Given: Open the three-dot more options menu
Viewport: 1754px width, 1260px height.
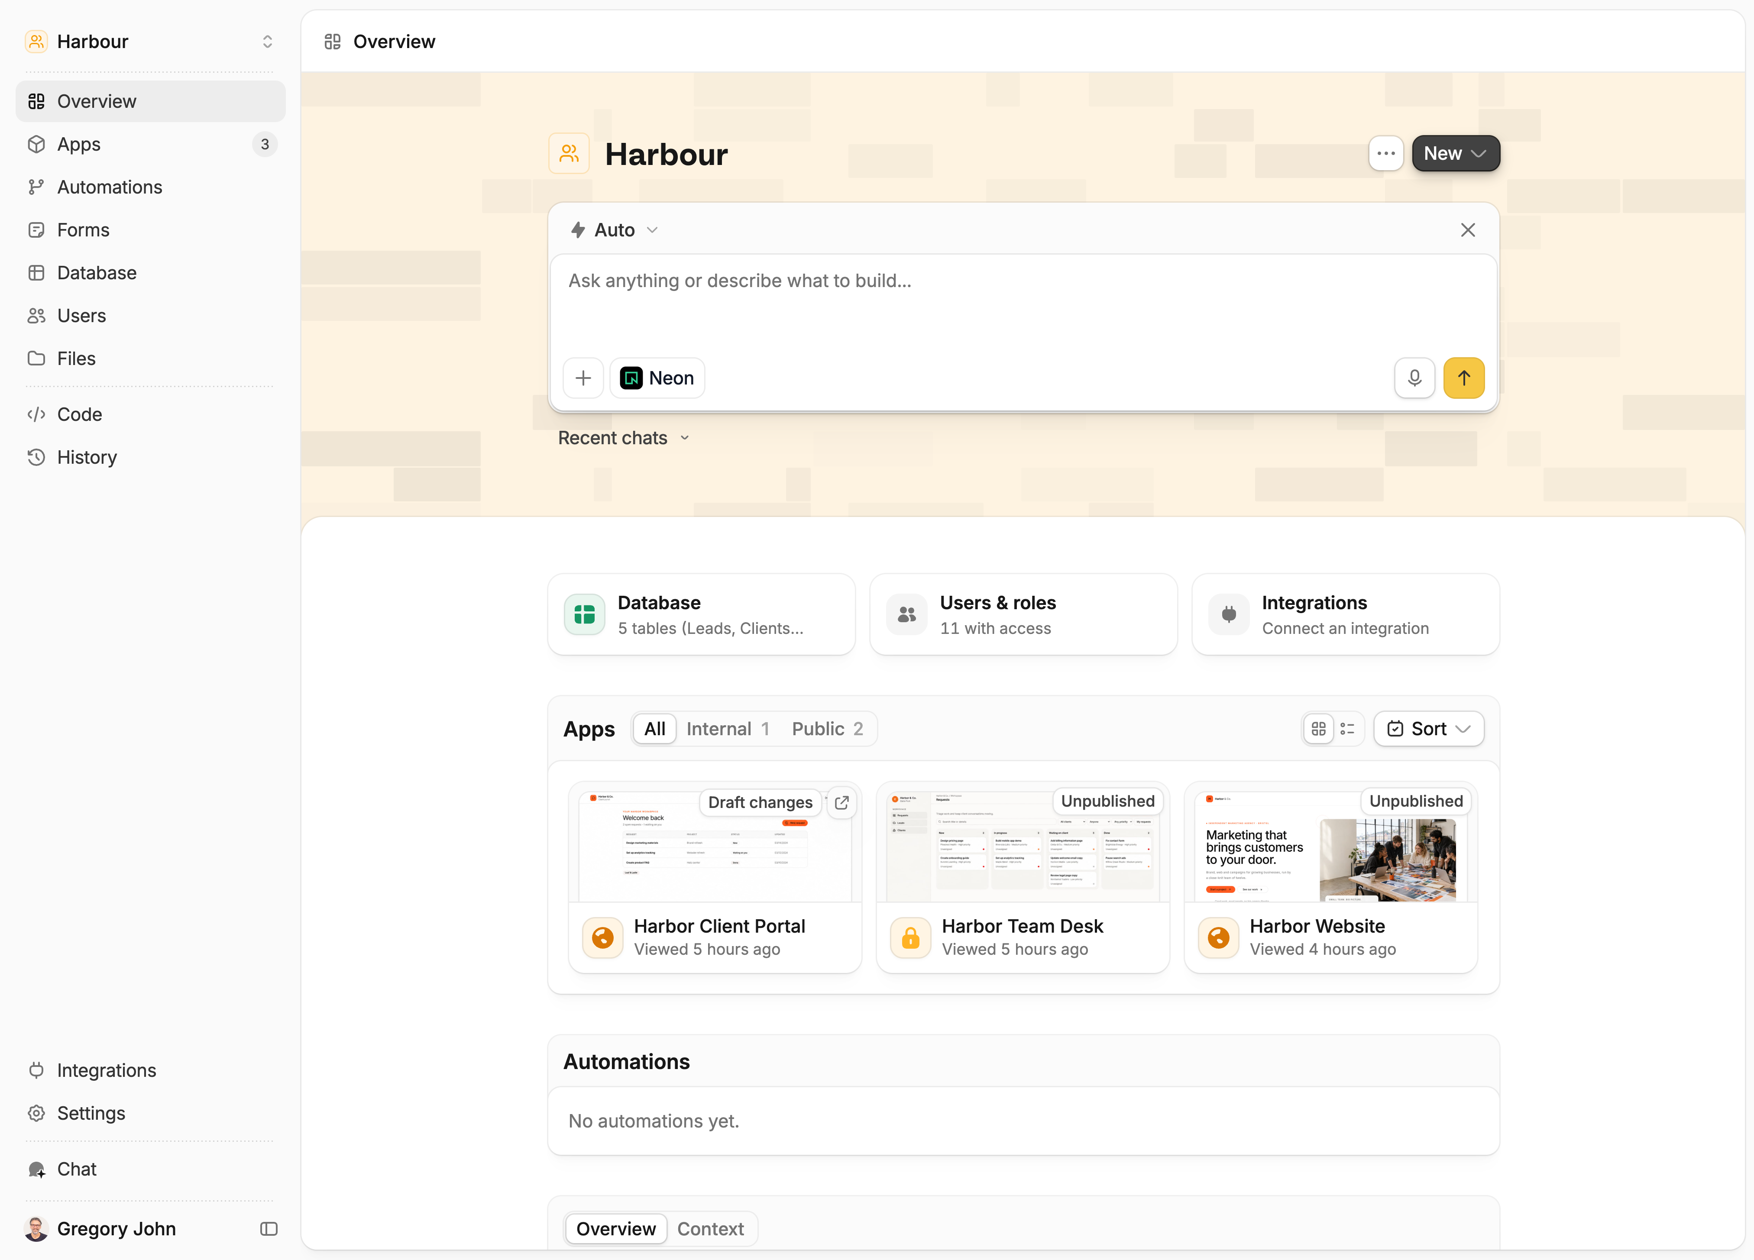Looking at the screenshot, I should click(1385, 153).
